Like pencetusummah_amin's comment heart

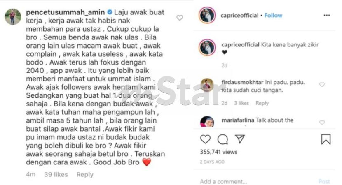180,18
